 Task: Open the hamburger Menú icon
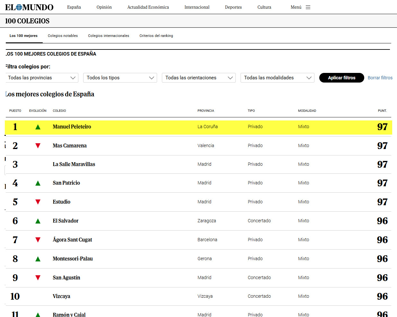308,7
